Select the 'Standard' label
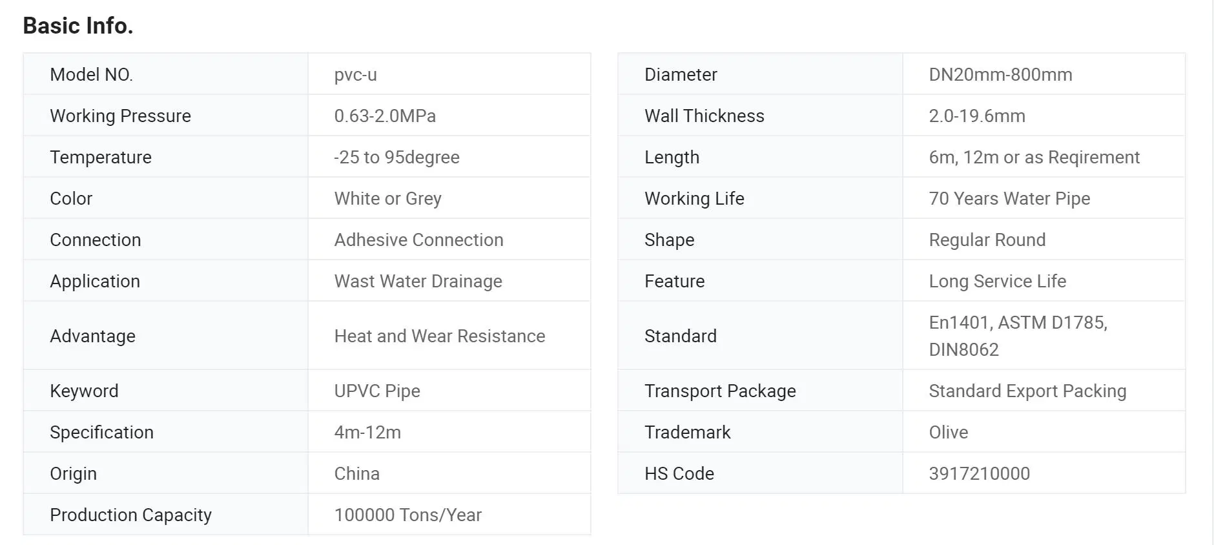This screenshot has height=545, width=1214. pyautogui.click(x=680, y=336)
